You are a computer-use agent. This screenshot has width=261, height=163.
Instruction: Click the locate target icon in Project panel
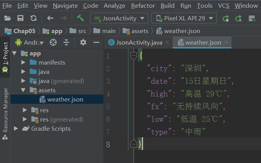[x=54, y=42]
